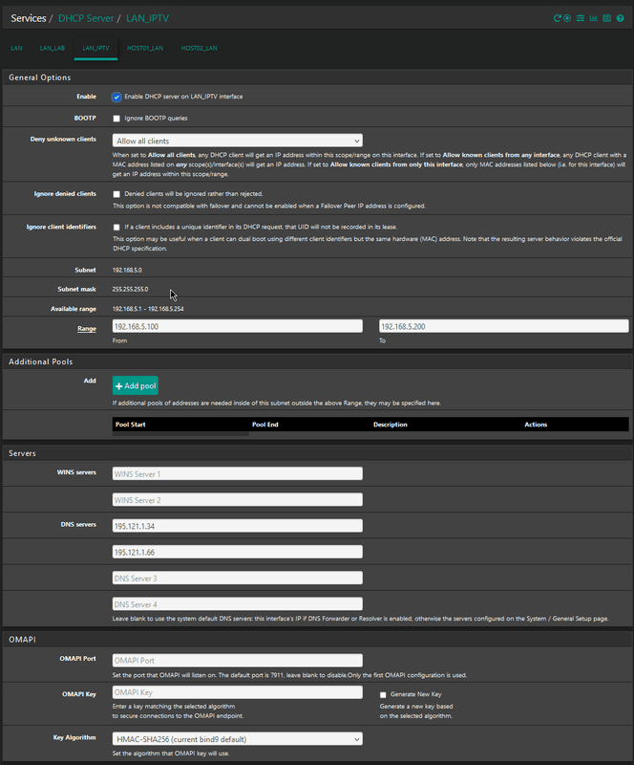Focus the DNS Server 4 field
This screenshot has width=634, height=765.
(x=238, y=604)
